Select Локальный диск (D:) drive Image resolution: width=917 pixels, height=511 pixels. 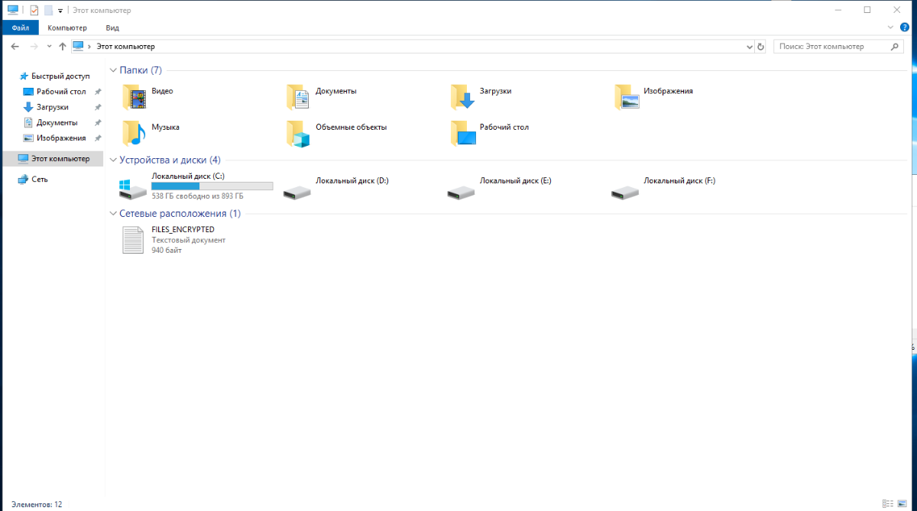[x=336, y=187]
